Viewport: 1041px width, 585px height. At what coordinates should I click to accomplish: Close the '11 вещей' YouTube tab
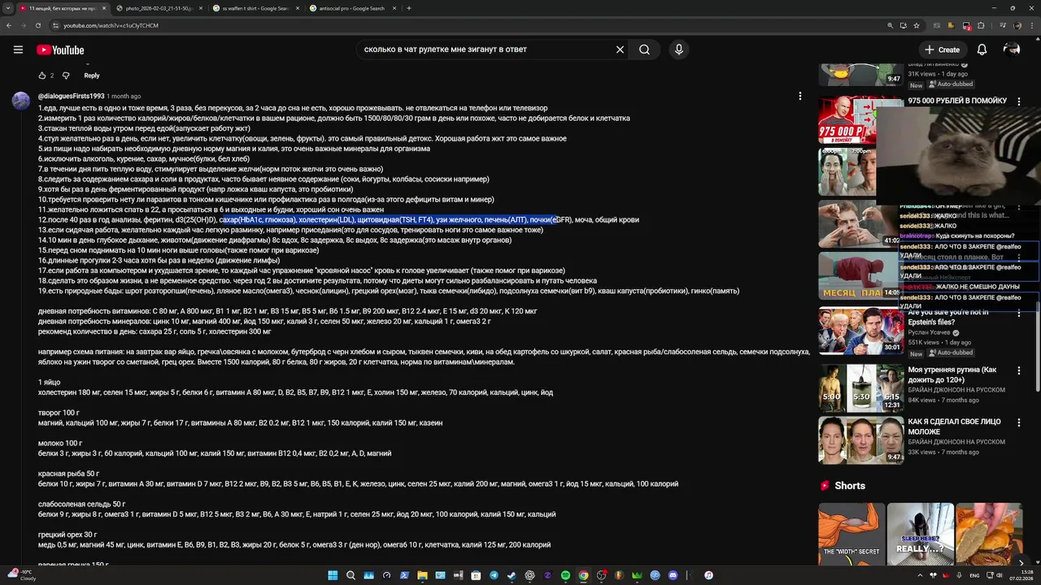pyautogui.click(x=102, y=8)
